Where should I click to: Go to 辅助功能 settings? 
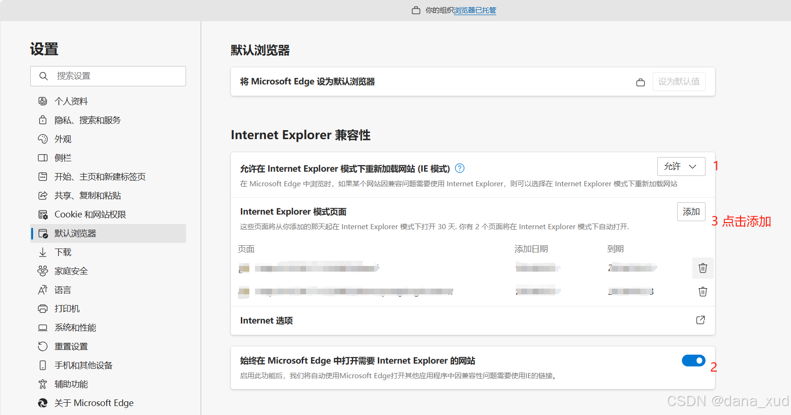(x=108, y=384)
